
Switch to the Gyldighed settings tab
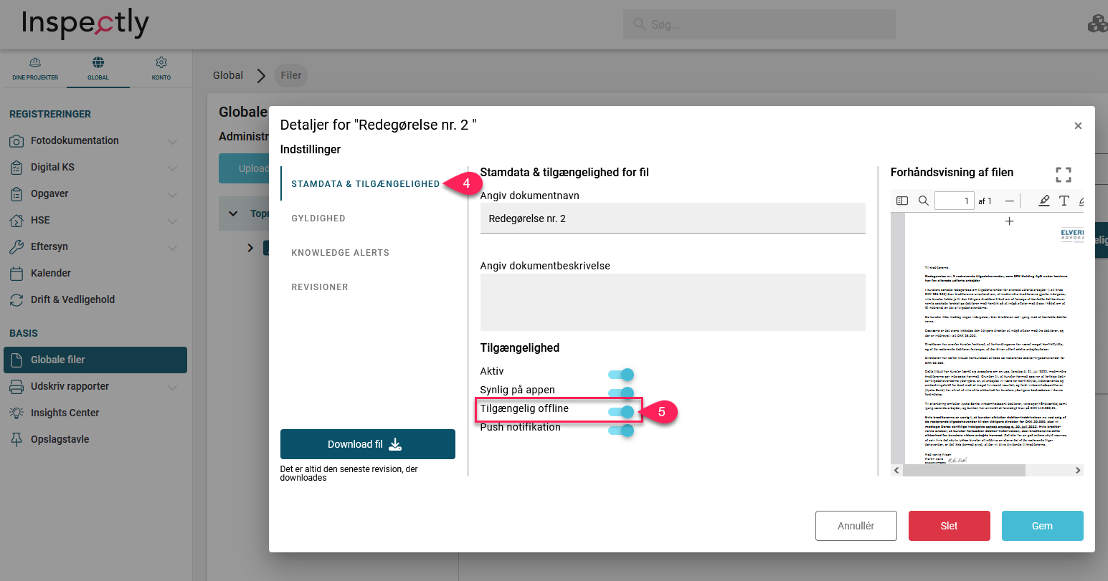tap(318, 219)
